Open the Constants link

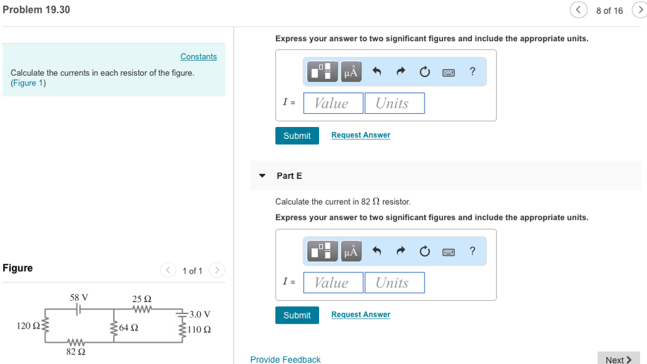(x=198, y=56)
